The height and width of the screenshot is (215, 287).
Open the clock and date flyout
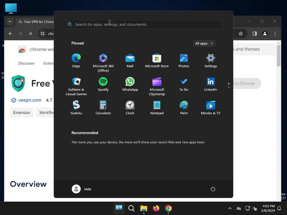(268, 208)
